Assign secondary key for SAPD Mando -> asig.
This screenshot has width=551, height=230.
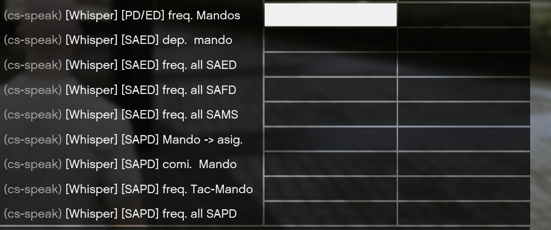pos(464,139)
